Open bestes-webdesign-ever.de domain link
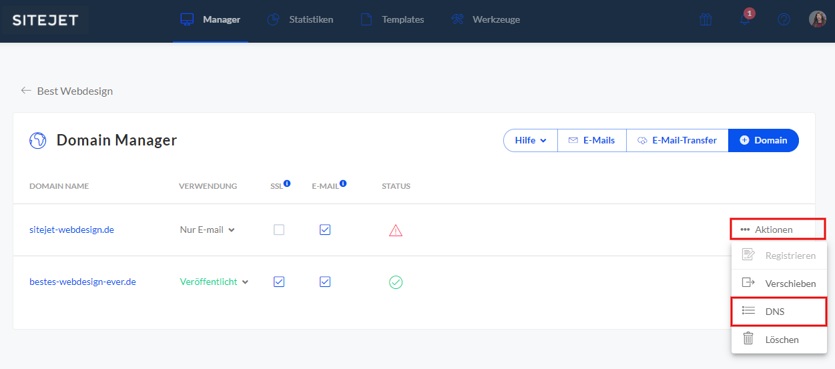This screenshot has height=369, width=835. pos(83,282)
